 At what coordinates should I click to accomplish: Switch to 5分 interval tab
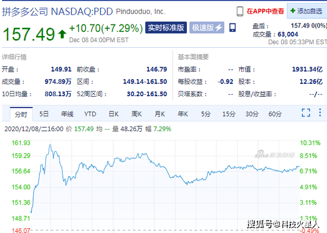206,114
